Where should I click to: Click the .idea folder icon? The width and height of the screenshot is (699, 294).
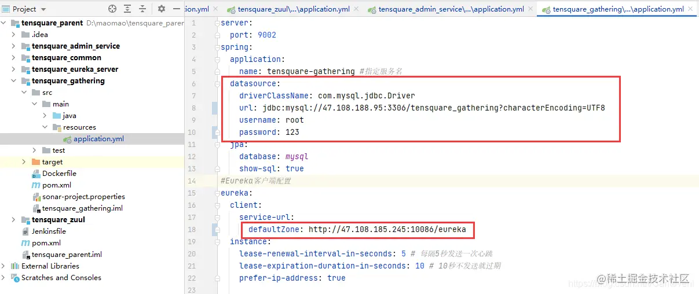click(x=25, y=35)
